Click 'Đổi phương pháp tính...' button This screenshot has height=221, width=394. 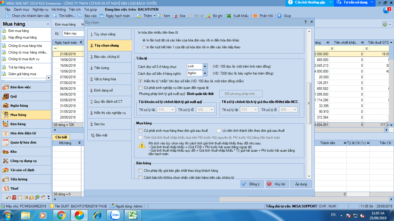(241, 94)
